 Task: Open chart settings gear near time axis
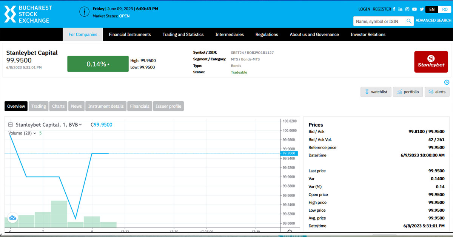(290, 231)
